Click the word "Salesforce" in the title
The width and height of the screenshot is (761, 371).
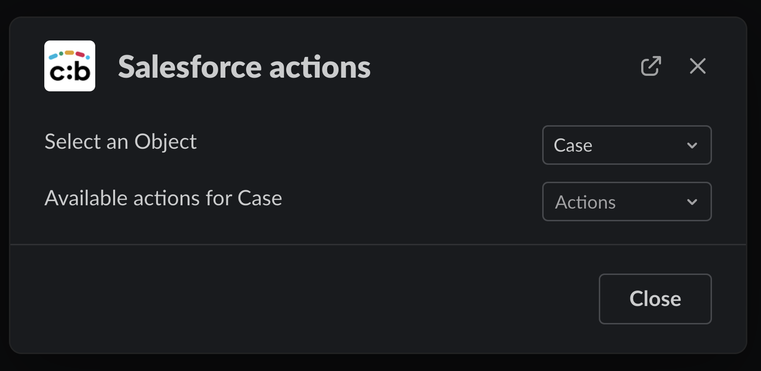[190, 67]
